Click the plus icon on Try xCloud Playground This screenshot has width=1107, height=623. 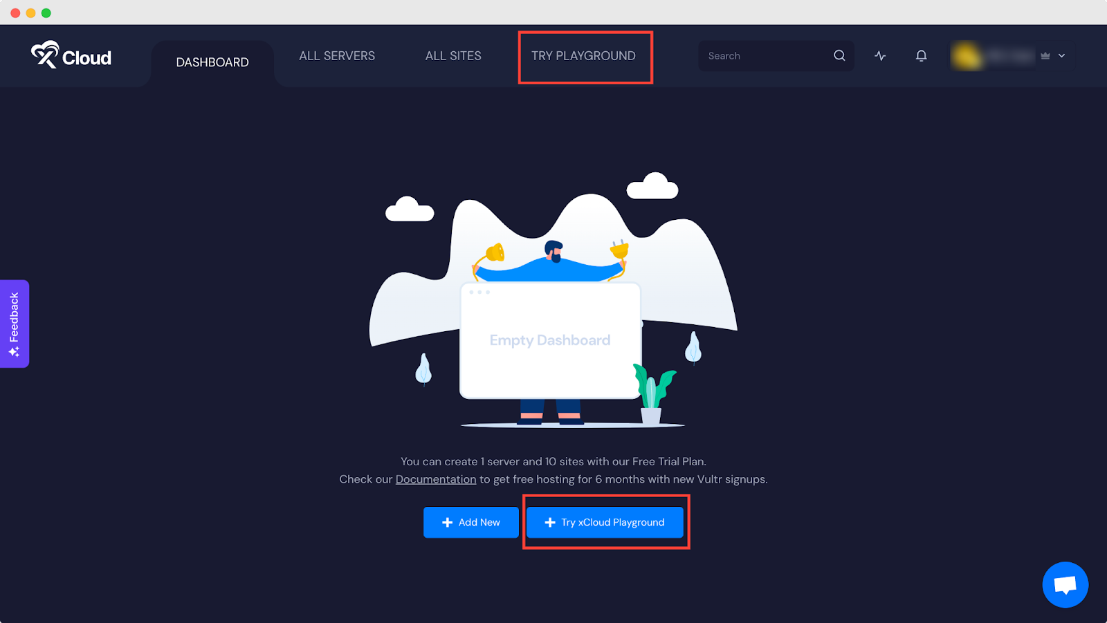[550, 522]
